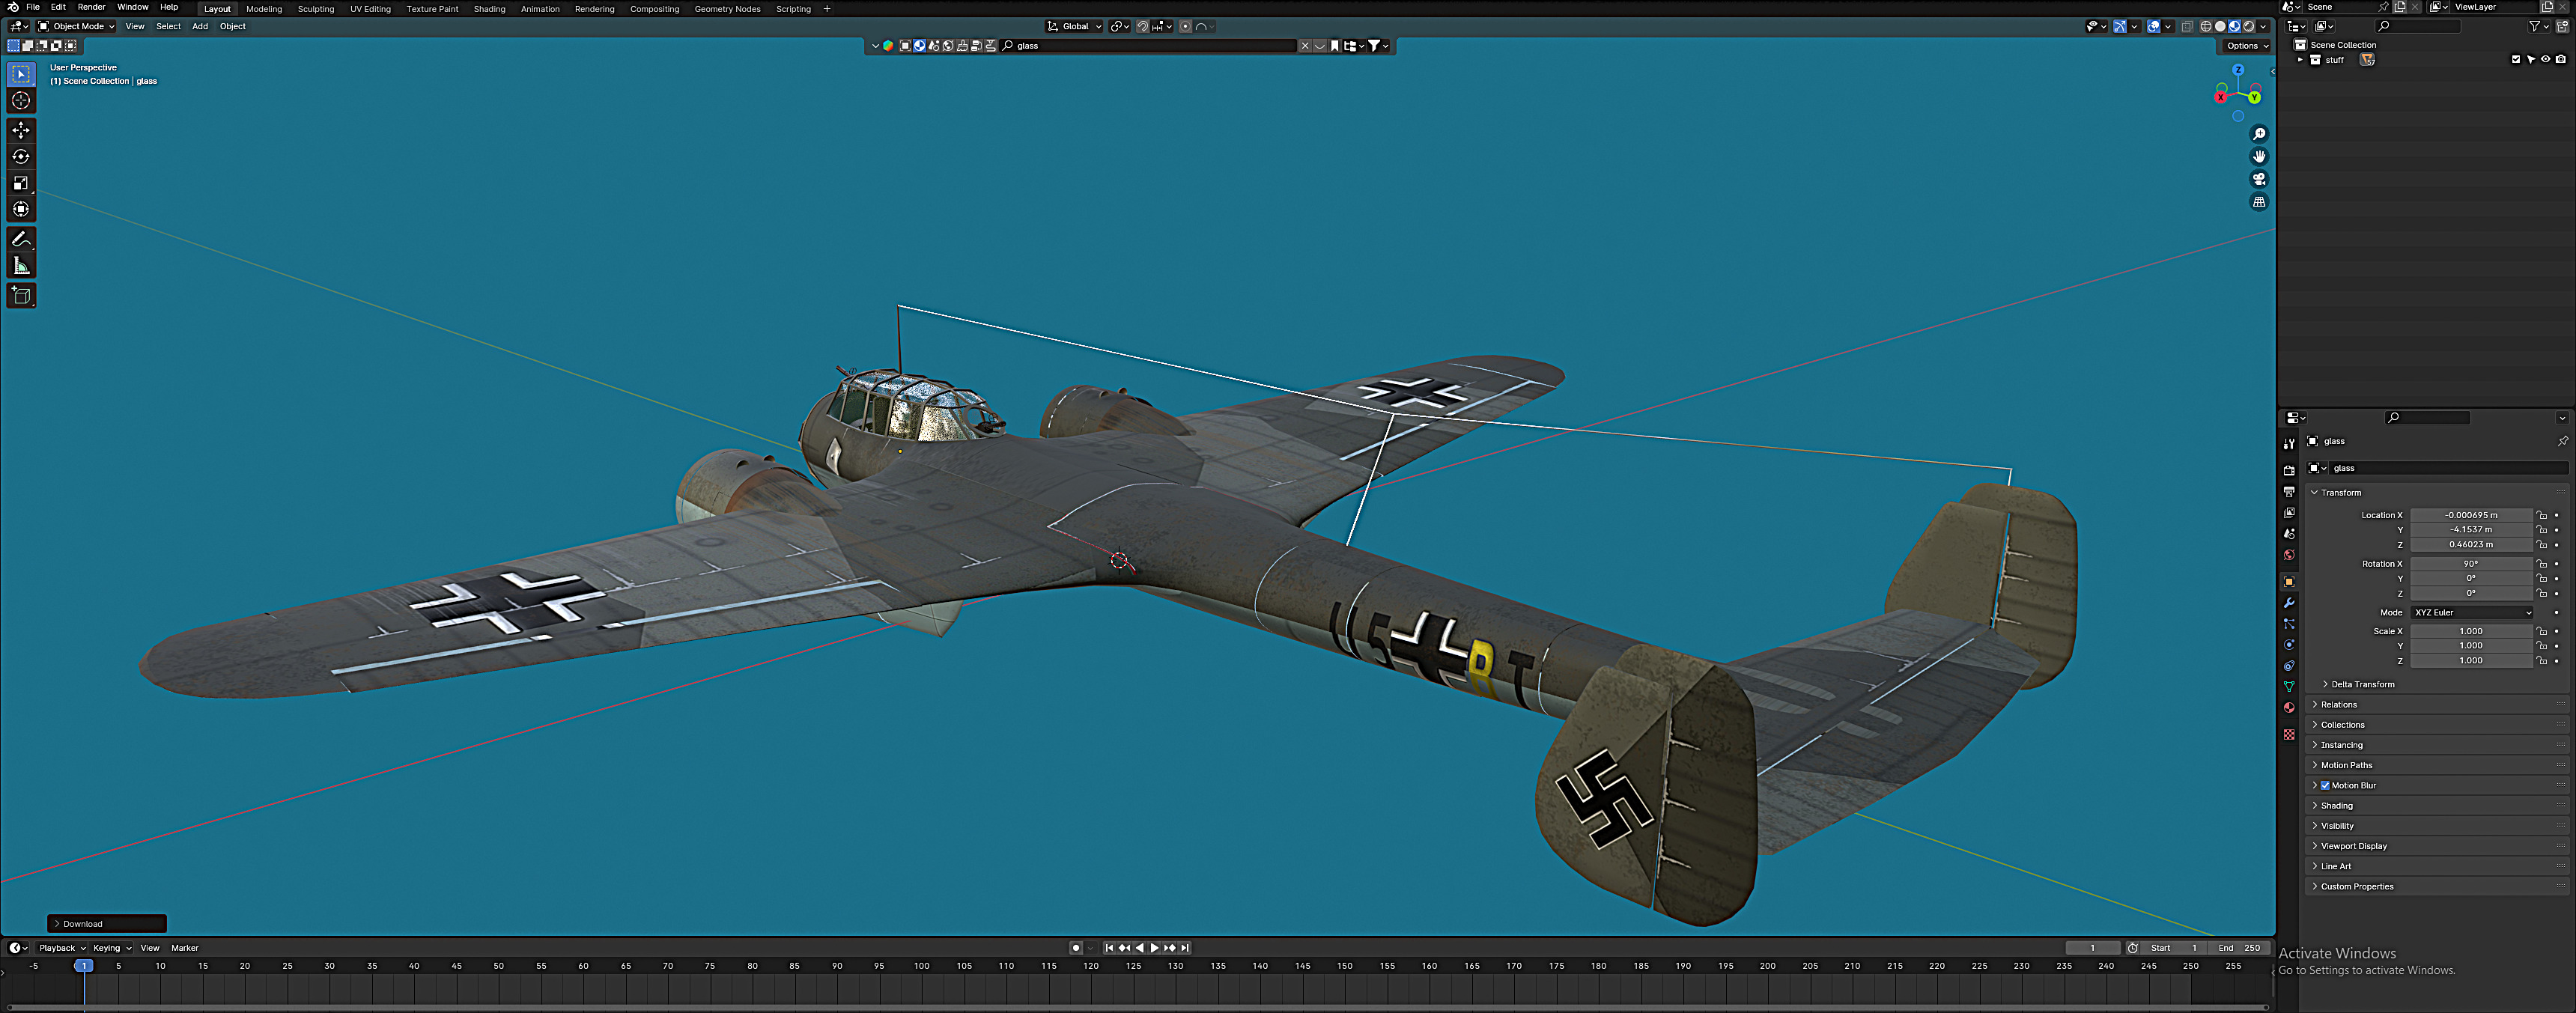Open Global transform orientation dropdown
Image resolution: width=2576 pixels, height=1013 pixels.
(x=1075, y=27)
